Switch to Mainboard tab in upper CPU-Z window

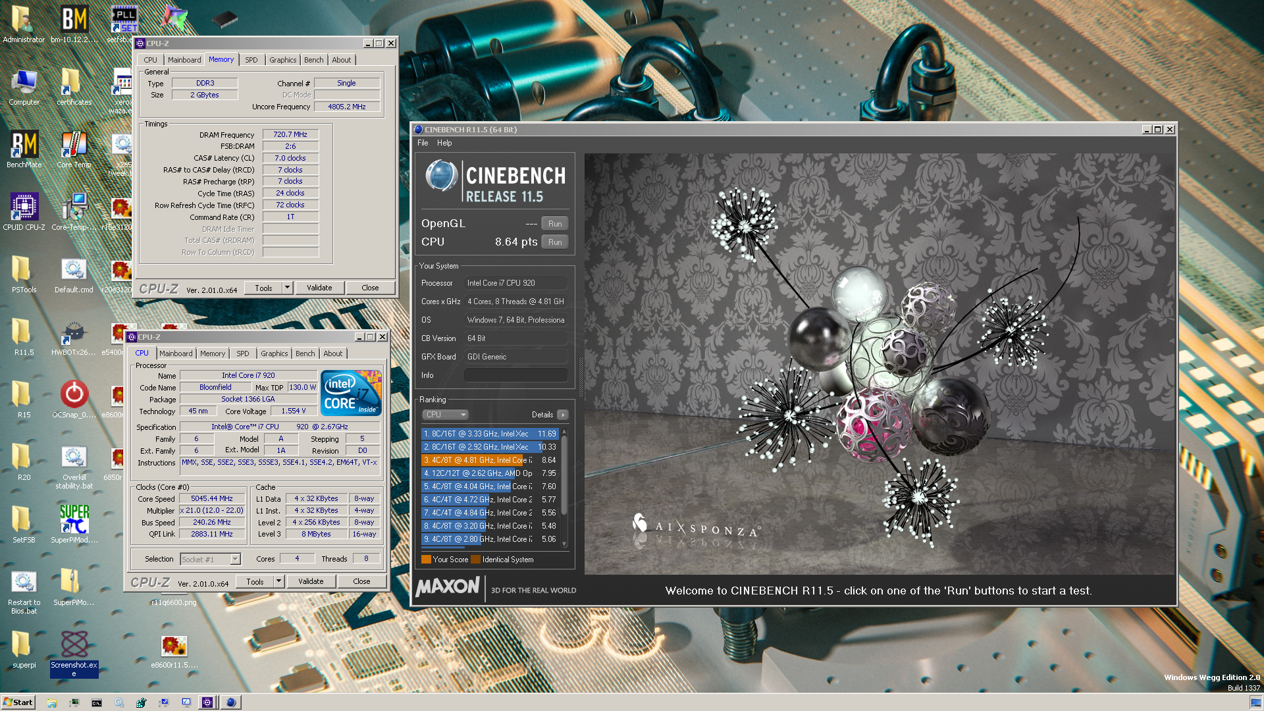[x=184, y=60]
